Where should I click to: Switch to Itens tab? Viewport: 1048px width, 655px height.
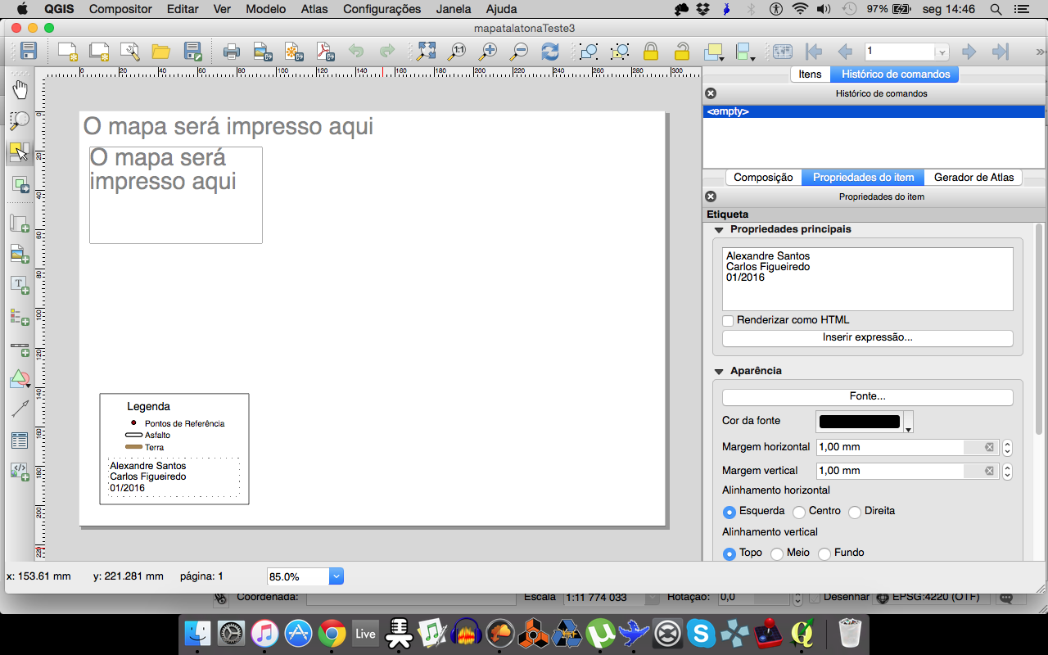[810, 75]
